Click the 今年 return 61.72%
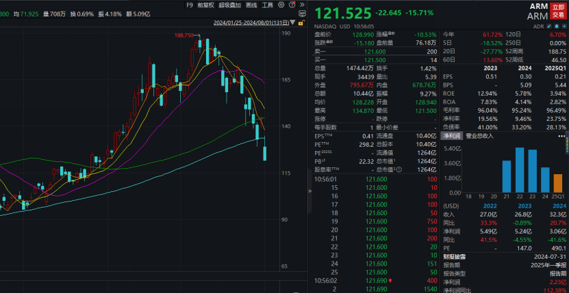Screen dimensions: 569x293 pos(493,35)
